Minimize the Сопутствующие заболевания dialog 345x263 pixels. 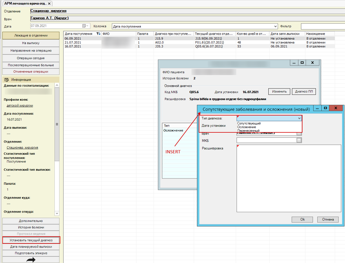click(317, 108)
